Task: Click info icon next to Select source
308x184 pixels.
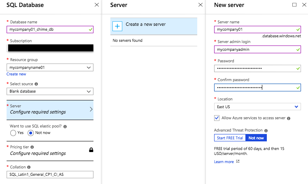Action: pyautogui.click(x=36, y=84)
